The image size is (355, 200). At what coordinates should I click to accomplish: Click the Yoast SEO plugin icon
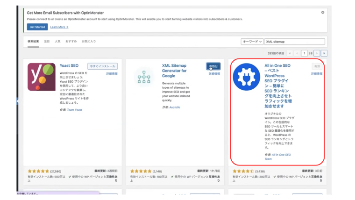pos(42,77)
